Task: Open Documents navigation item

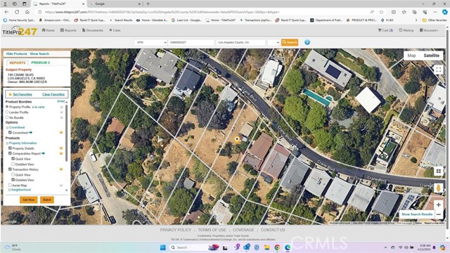Action: coord(92,30)
